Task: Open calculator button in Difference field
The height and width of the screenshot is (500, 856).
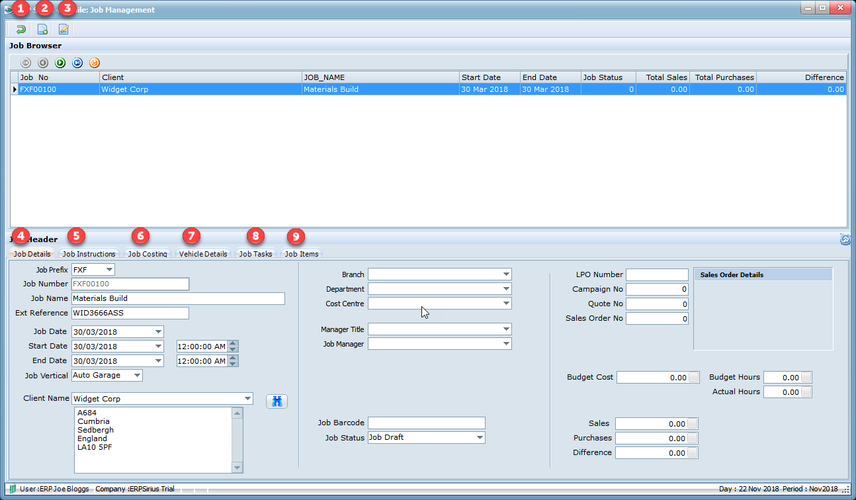Action: pos(693,453)
